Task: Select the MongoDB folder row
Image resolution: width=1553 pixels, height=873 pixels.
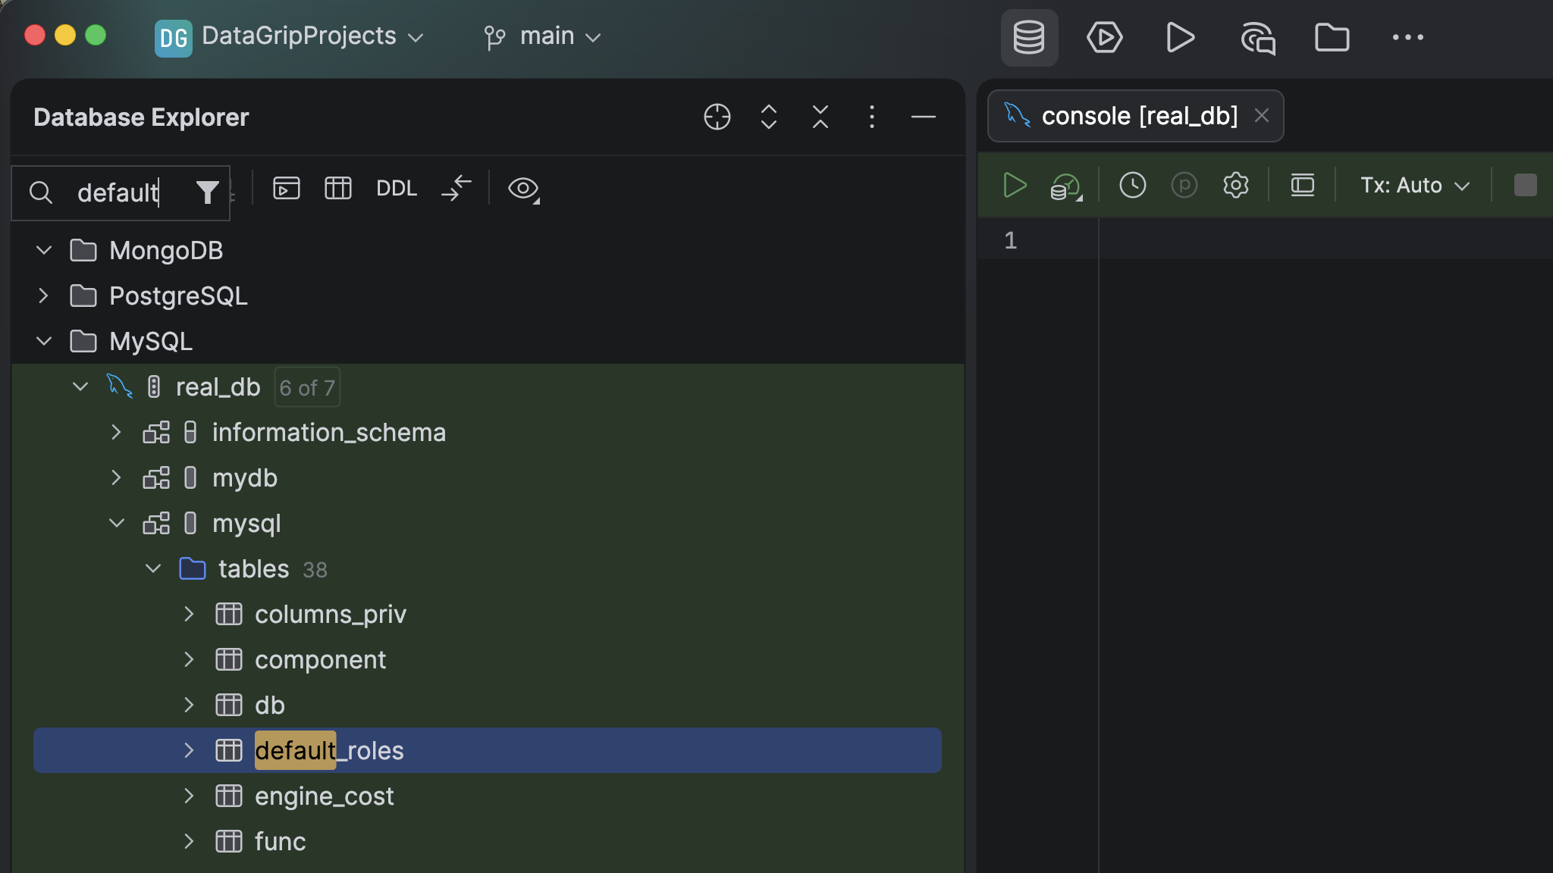Action: tap(488, 250)
